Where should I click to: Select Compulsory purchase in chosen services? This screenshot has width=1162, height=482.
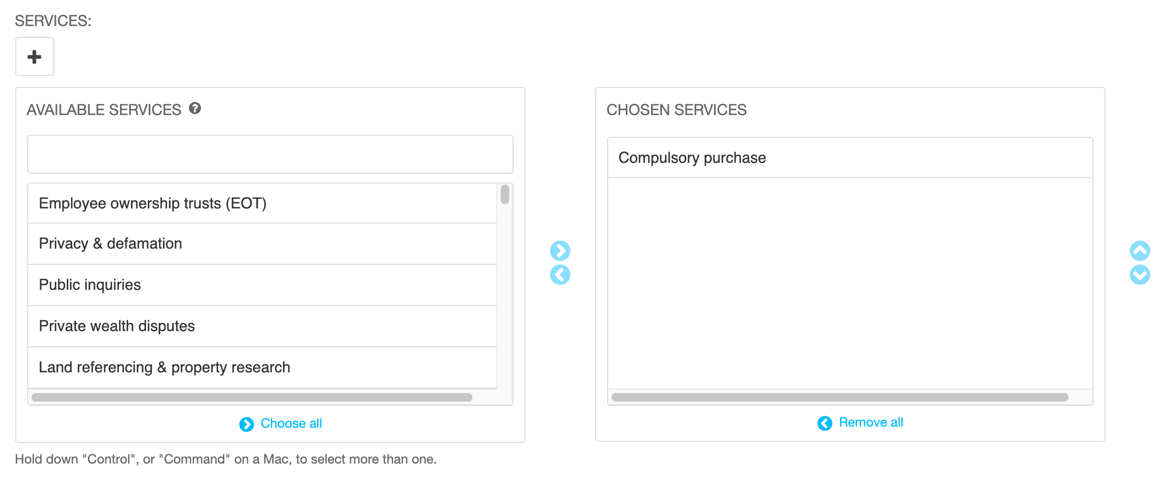850,158
